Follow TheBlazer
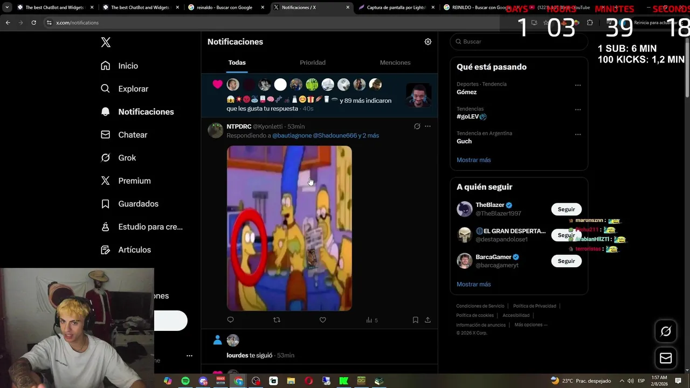The image size is (690, 388). (x=566, y=209)
